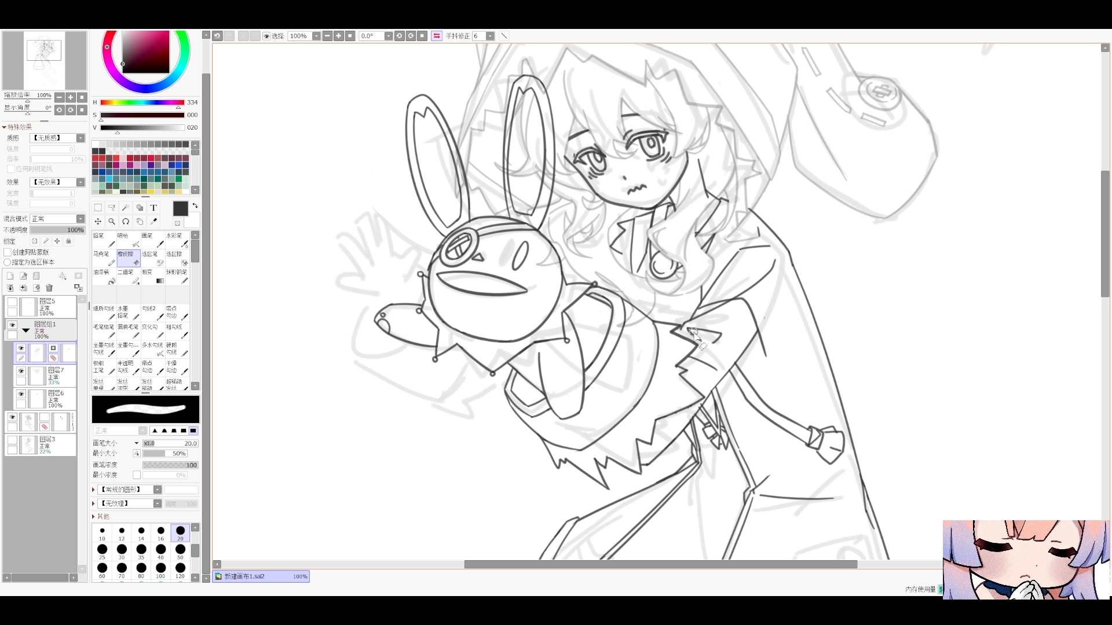Choose the 渐变 gradient tool
Viewport: 1112px width, 625px height.
tap(152, 277)
